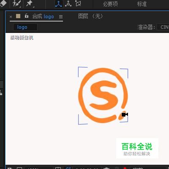Enable Local Axis mode
This screenshot has height=169, width=169.
(x=59, y=3)
